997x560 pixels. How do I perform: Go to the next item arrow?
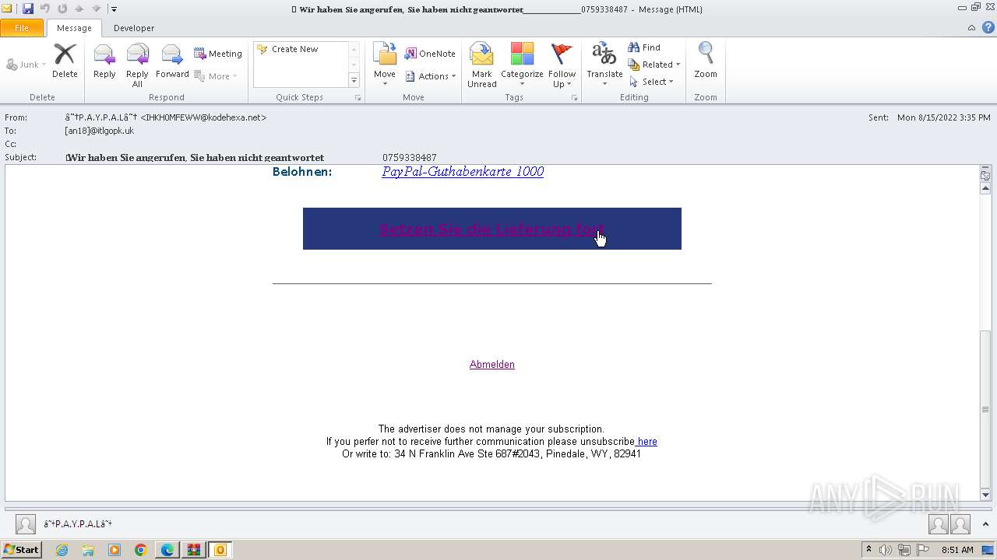coord(97,9)
